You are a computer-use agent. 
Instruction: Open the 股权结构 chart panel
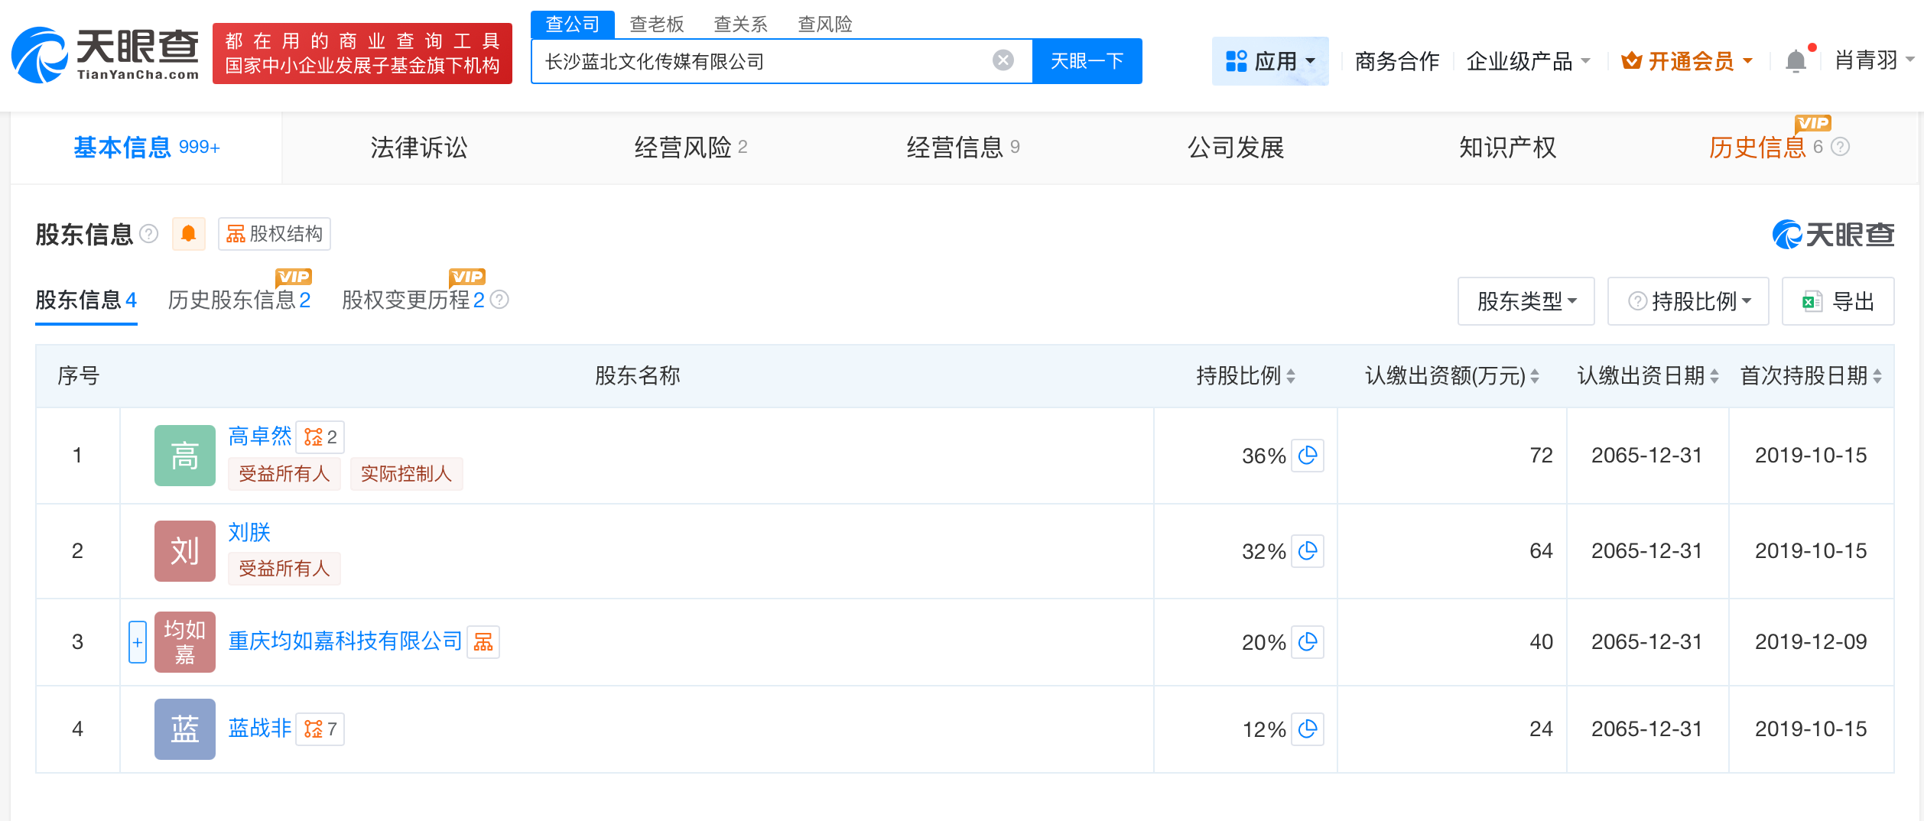point(275,234)
